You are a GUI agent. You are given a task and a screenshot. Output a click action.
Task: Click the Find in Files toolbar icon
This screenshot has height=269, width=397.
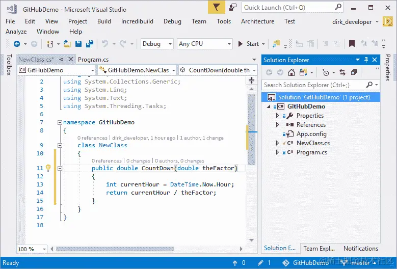coord(276,44)
